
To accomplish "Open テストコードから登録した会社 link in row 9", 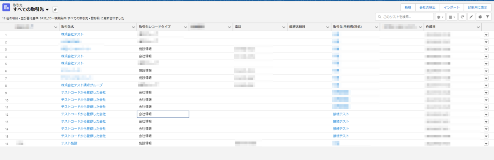I will [84, 93].
